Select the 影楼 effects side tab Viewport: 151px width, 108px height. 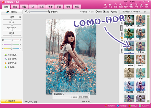122,34
